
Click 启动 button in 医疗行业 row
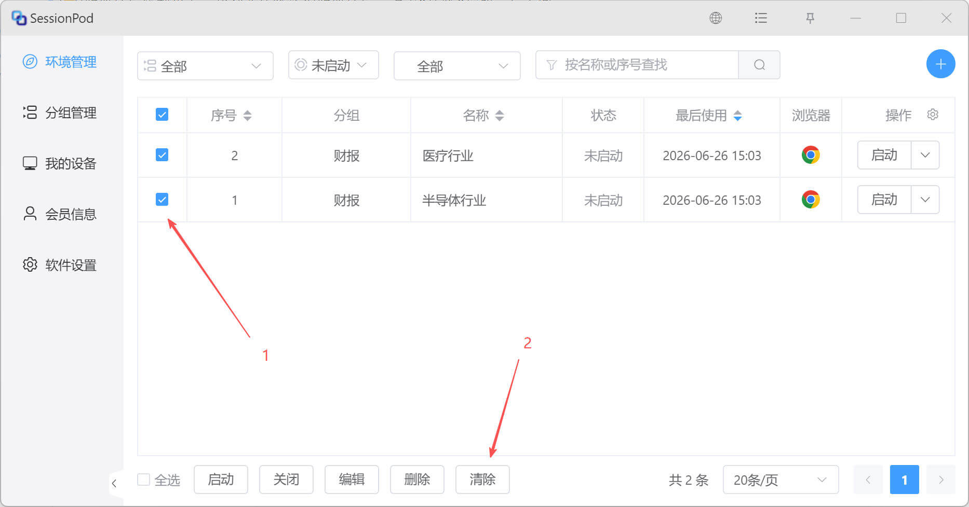tap(884, 155)
